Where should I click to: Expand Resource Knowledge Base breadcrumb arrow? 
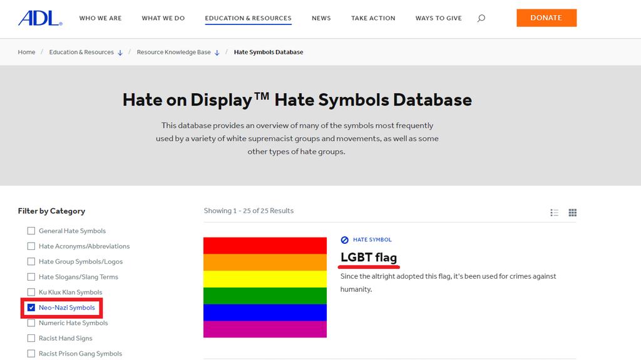217,52
